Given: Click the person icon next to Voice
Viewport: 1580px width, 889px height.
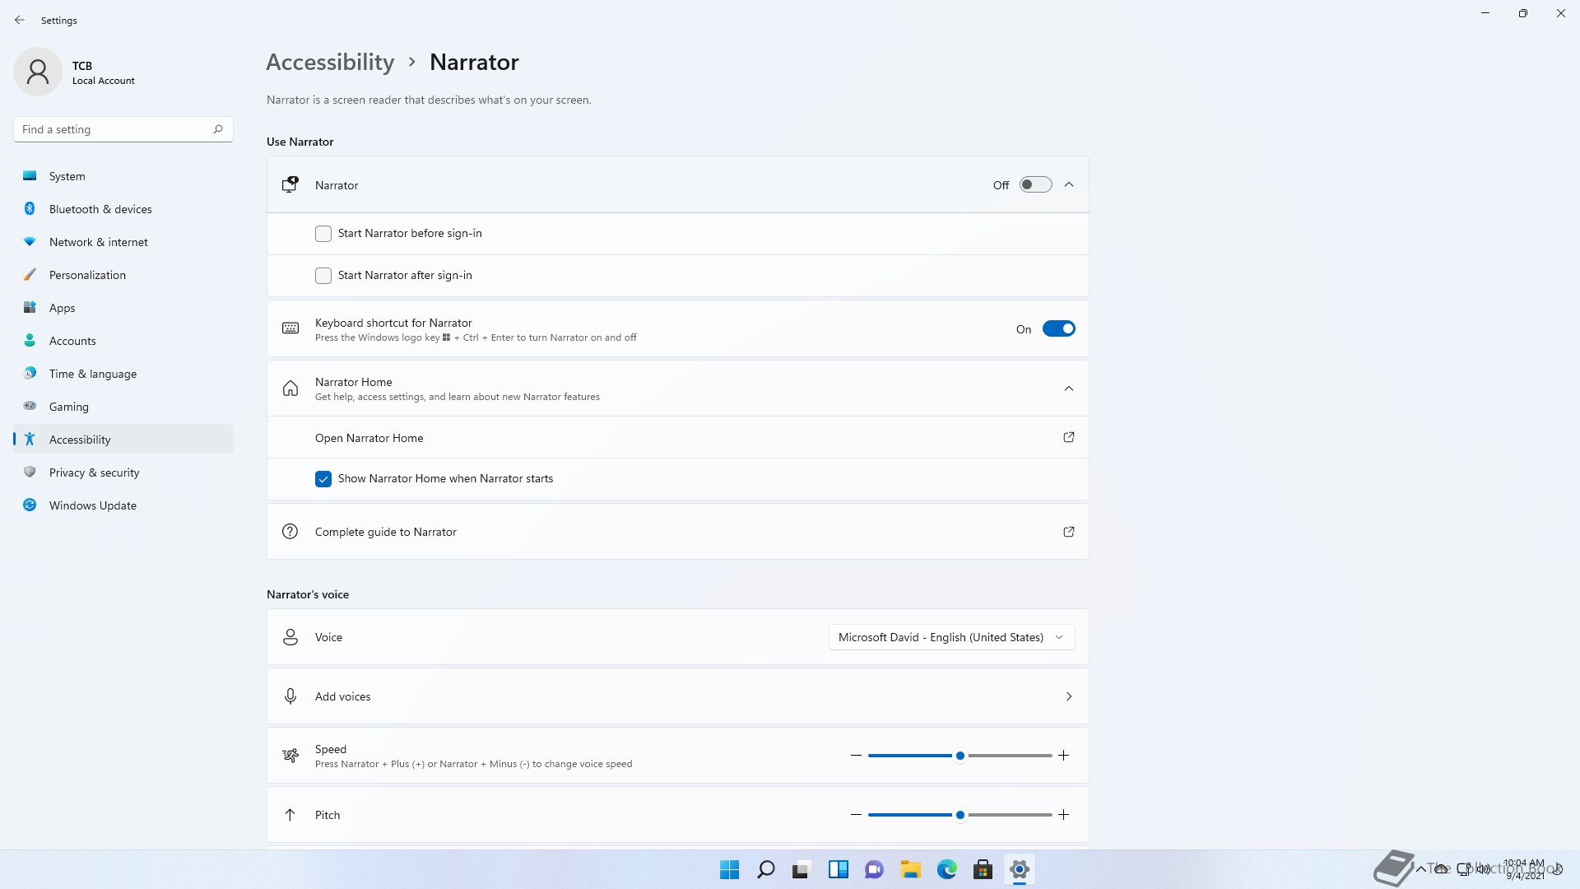Looking at the screenshot, I should (290, 637).
